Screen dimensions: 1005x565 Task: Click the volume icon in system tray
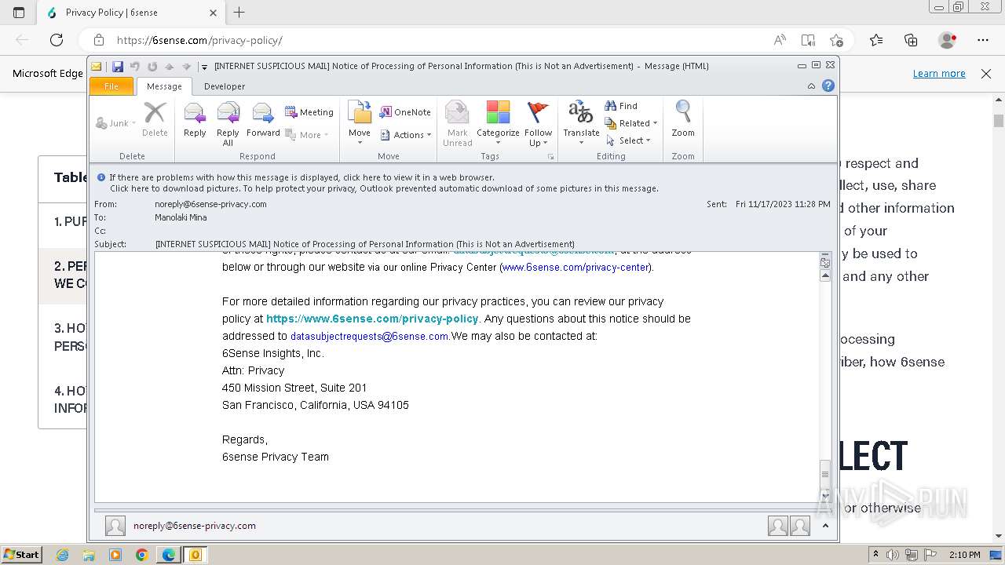893,555
